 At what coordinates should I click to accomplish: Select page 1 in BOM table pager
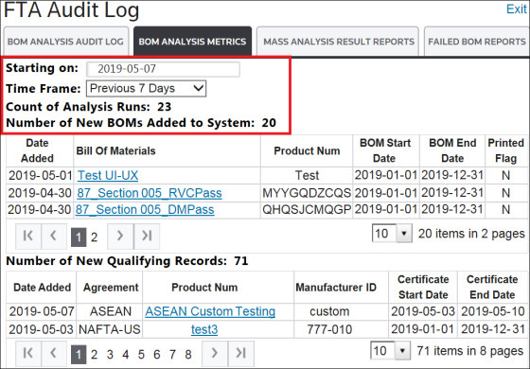point(79,237)
